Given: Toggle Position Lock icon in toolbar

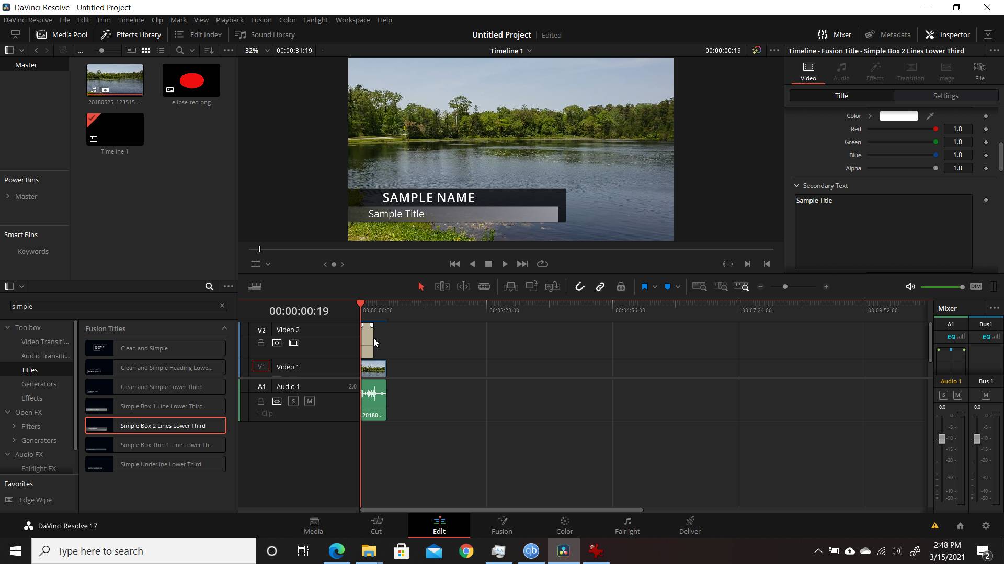Looking at the screenshot, I should point(621,287).
